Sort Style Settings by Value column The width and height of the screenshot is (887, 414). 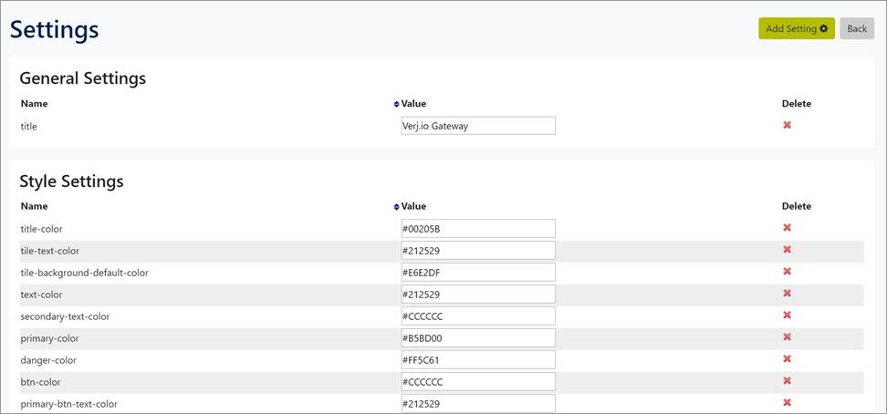tap(396, 207)
